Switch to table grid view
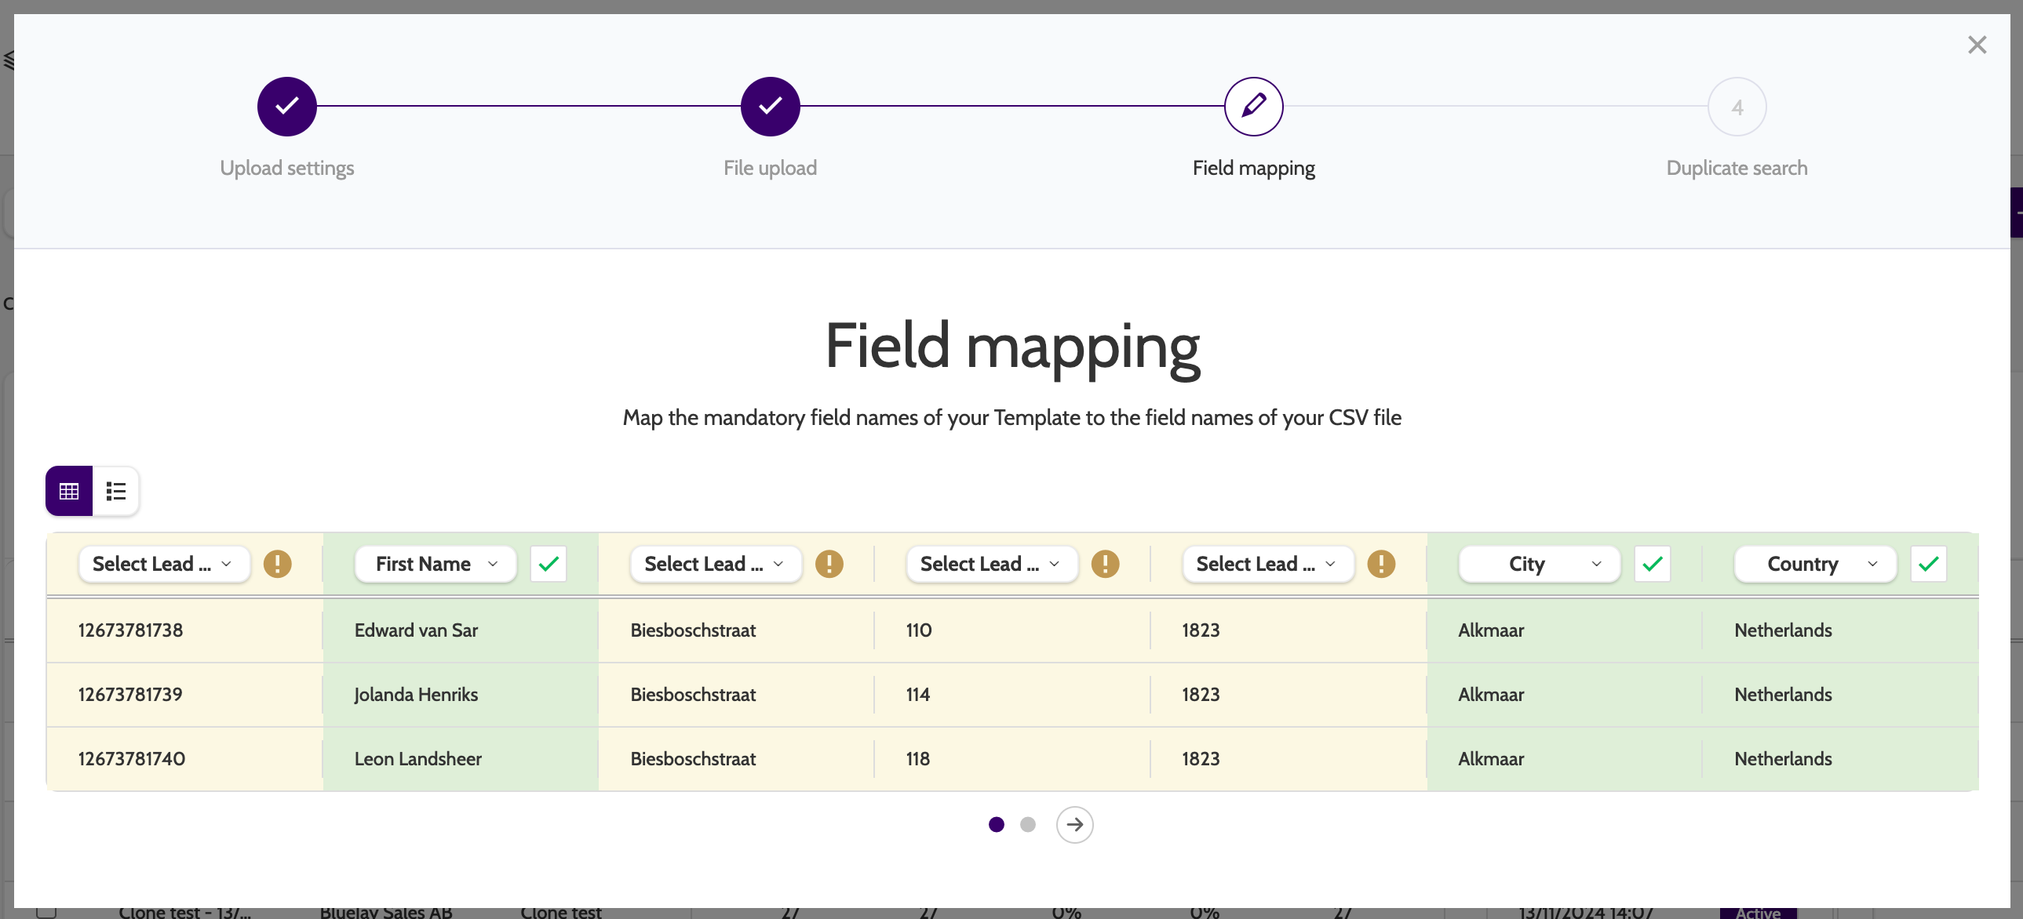 point(69,492)
